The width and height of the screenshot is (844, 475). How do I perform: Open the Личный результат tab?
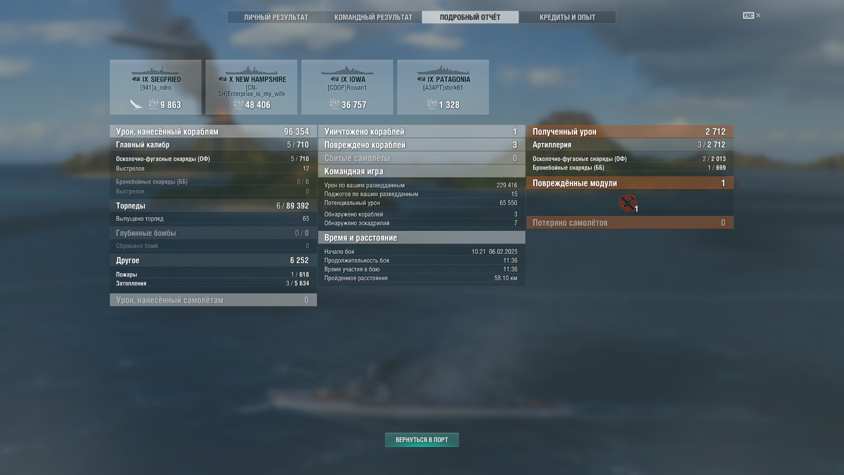pos(276,17)
